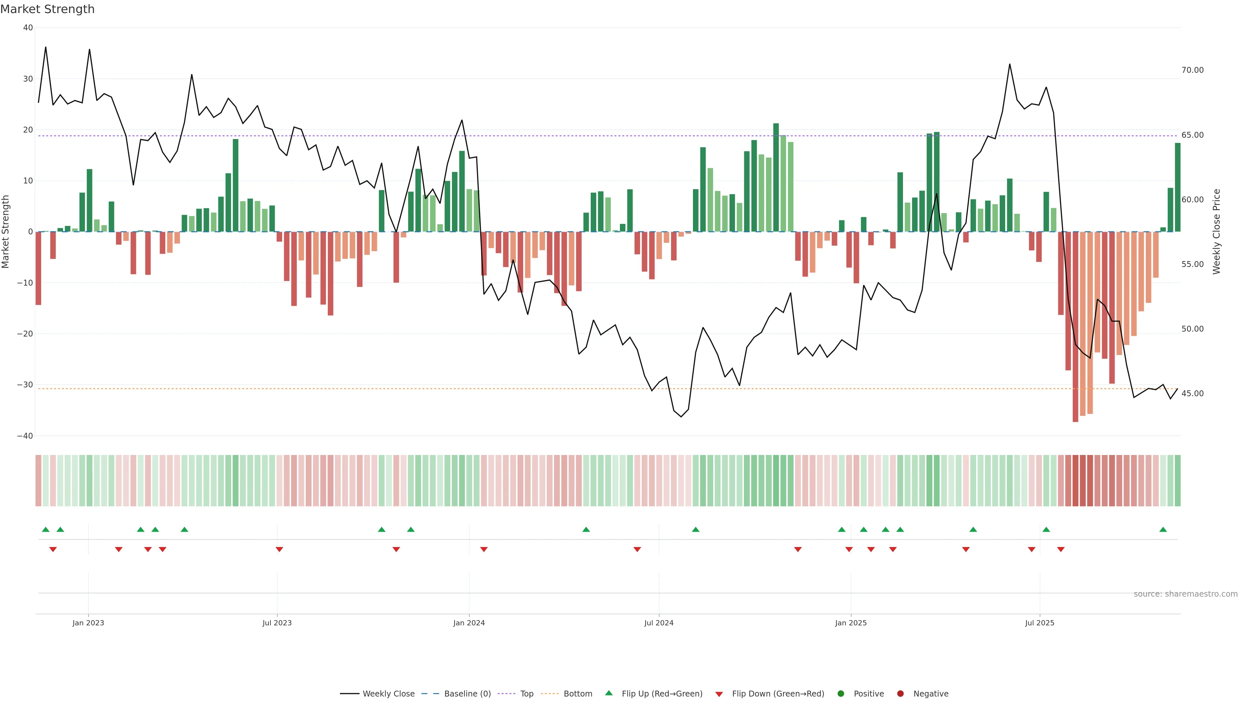Click the source: sharemaestro.com text
The height and width of the screenshot is (705, 1254).
point(1185,594)
